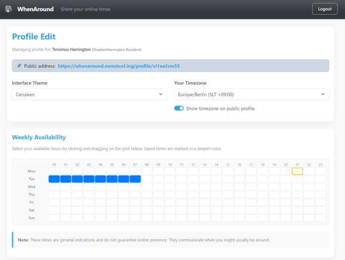Toggle the Tuesday 00 hour cell off
The width and height of the screenshot is (345, 260).
click(54, 179)
